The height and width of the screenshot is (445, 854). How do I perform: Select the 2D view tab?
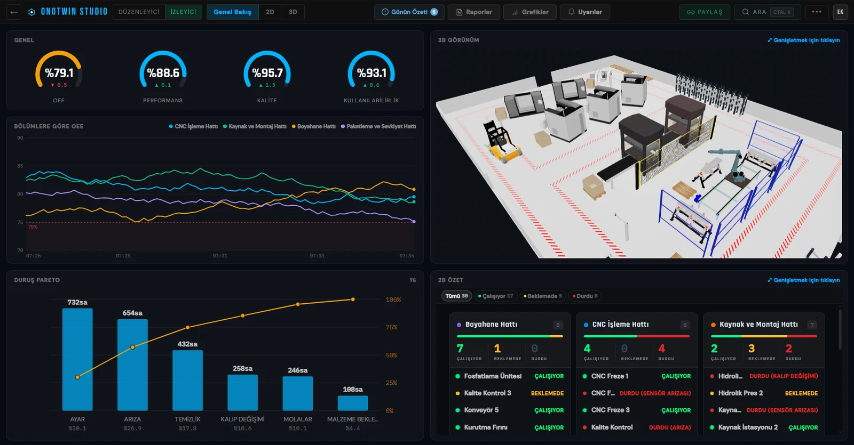point(270,12)
